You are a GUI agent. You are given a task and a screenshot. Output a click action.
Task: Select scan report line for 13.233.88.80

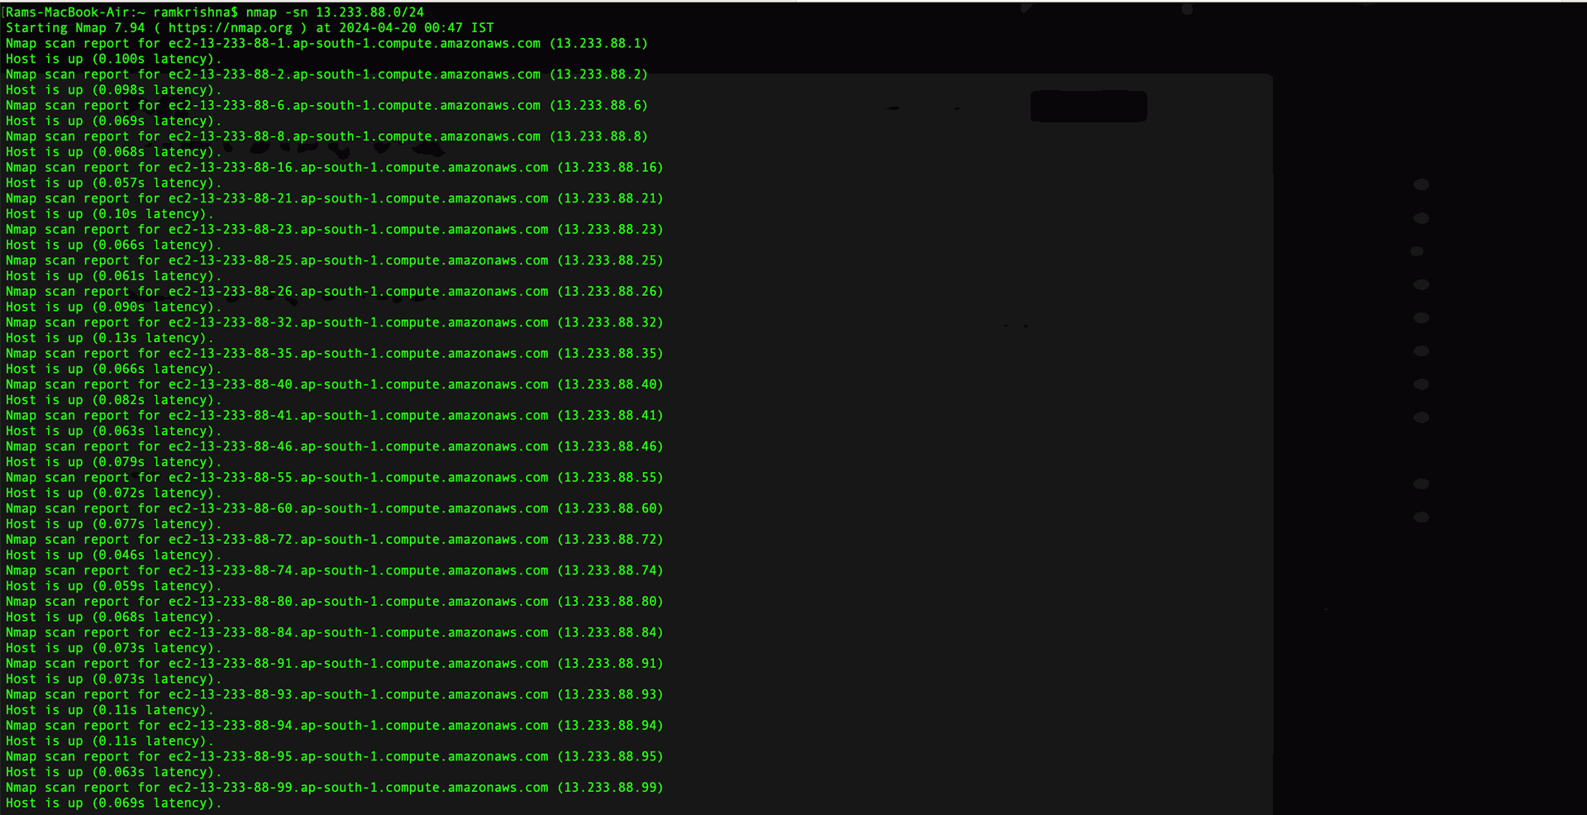click(x=335, y=602)
